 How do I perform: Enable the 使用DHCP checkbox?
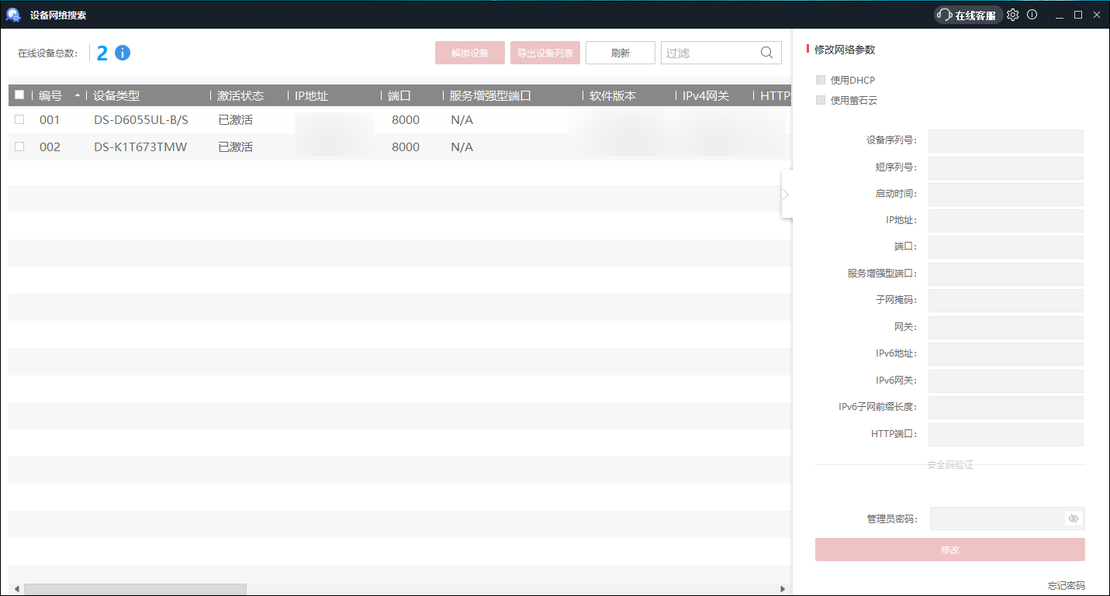tap(821, 80)
